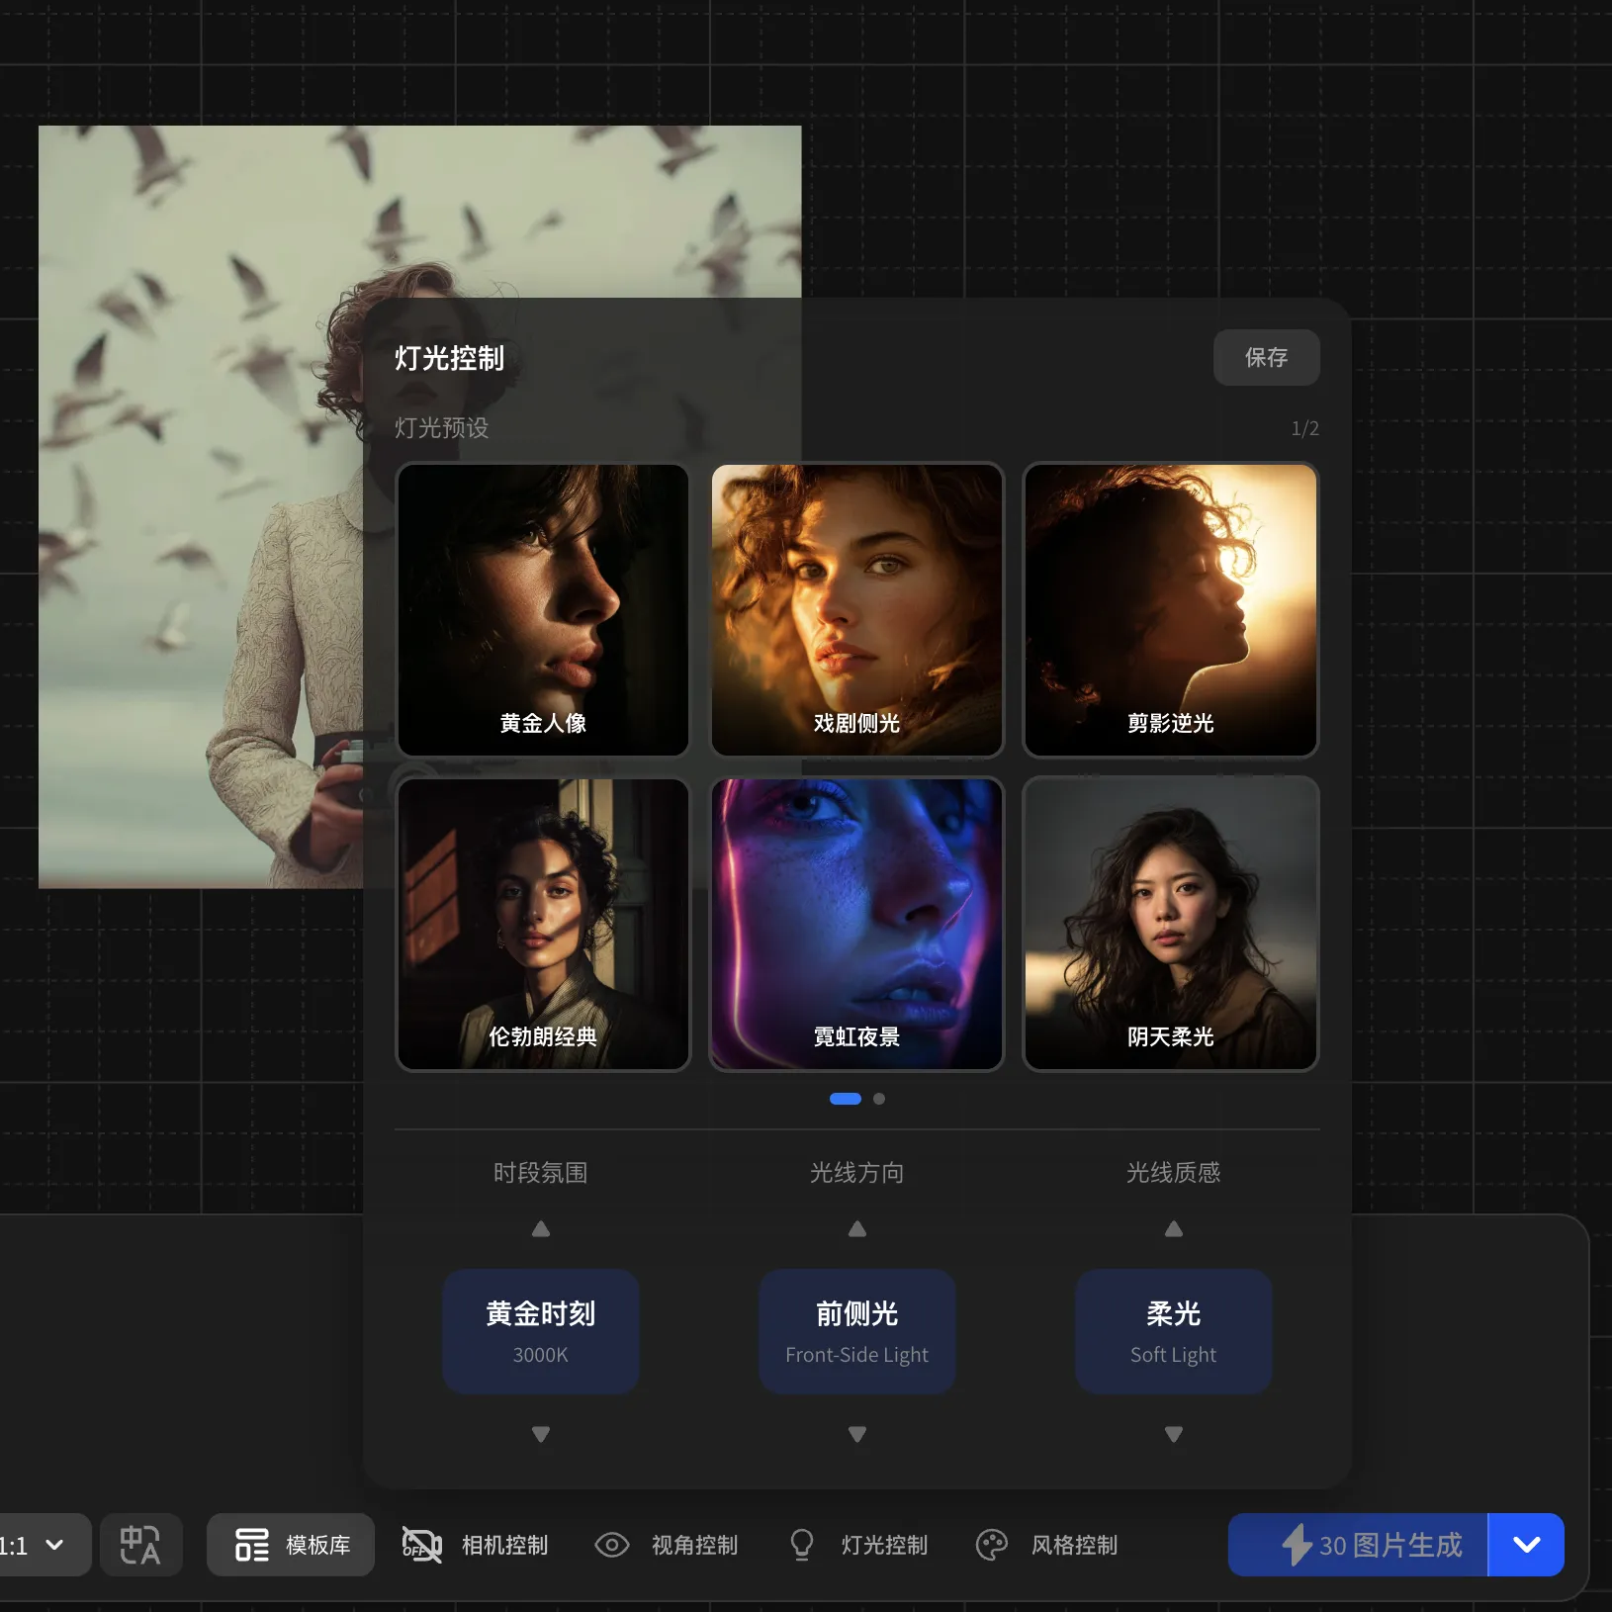
Task: Go to the second preset page dot
Action: 879,1099
